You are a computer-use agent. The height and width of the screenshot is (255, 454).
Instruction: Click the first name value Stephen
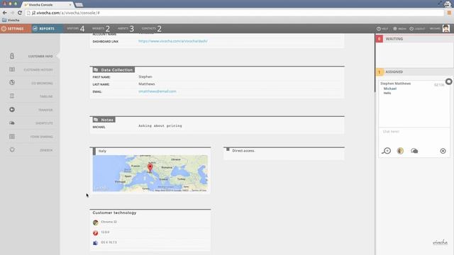(x=145, y=76)
